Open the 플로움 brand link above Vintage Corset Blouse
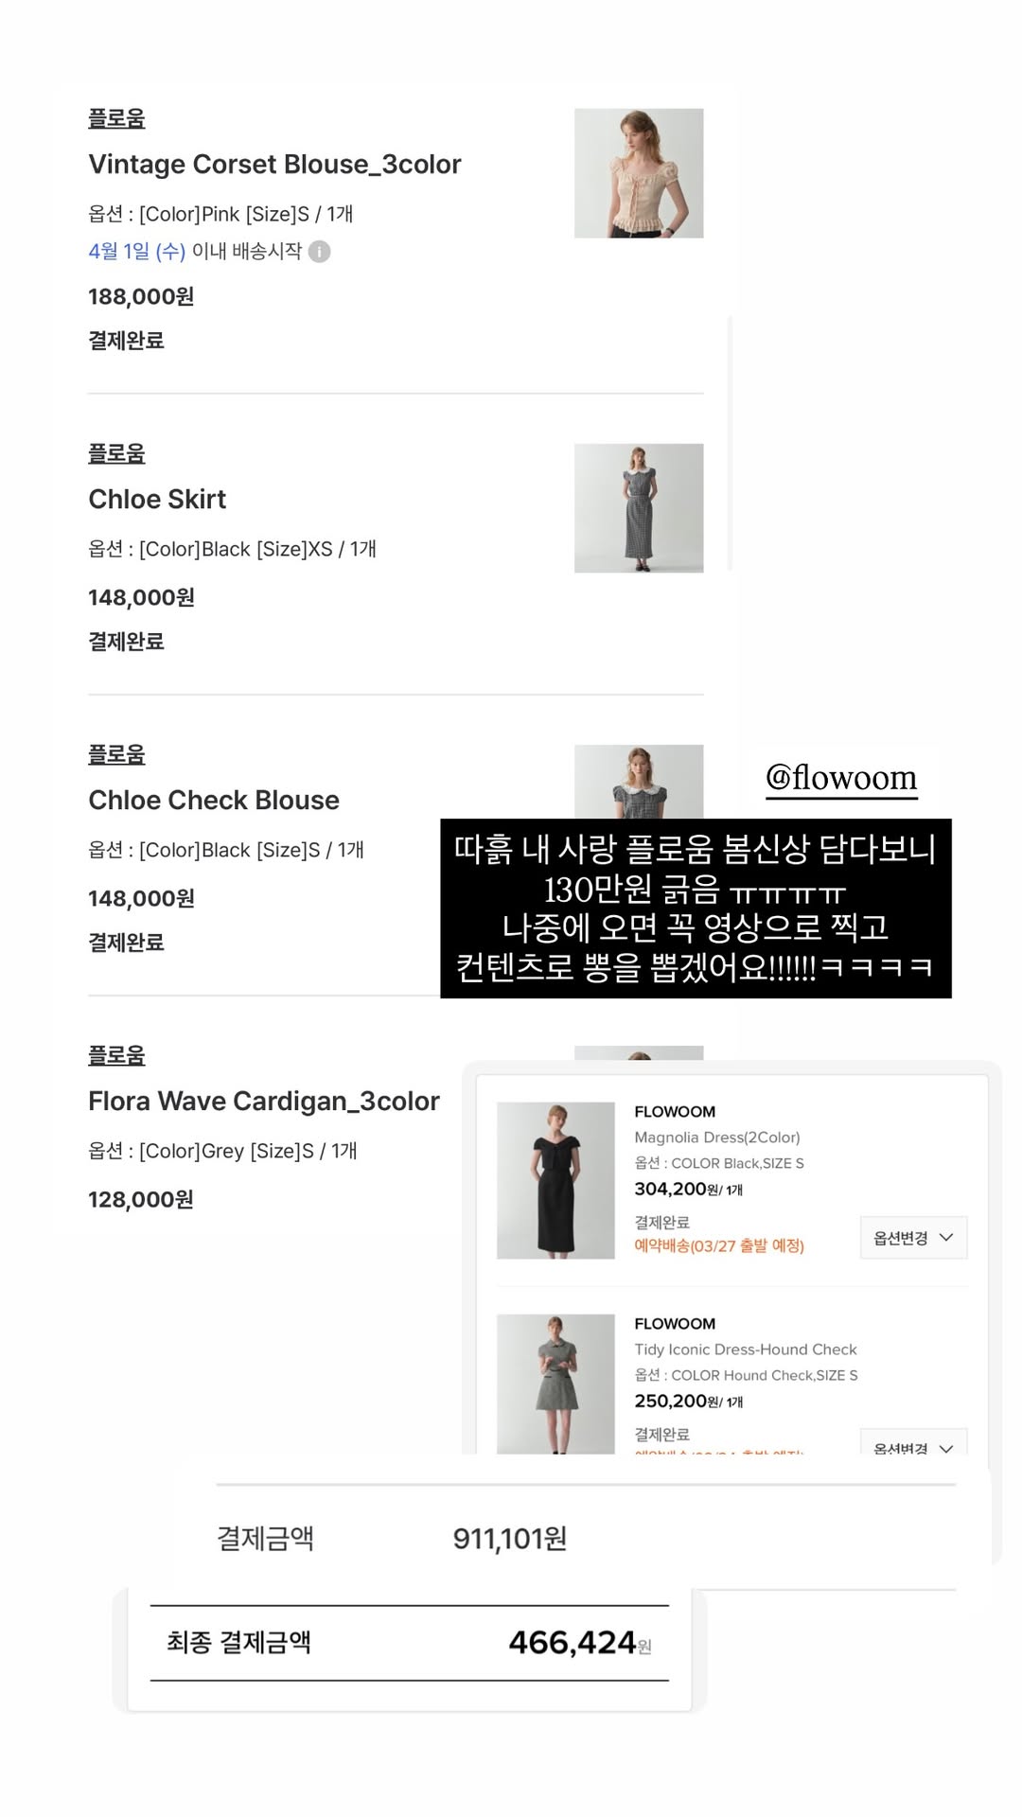The image size is (1022, 1817). coord(116,118)
